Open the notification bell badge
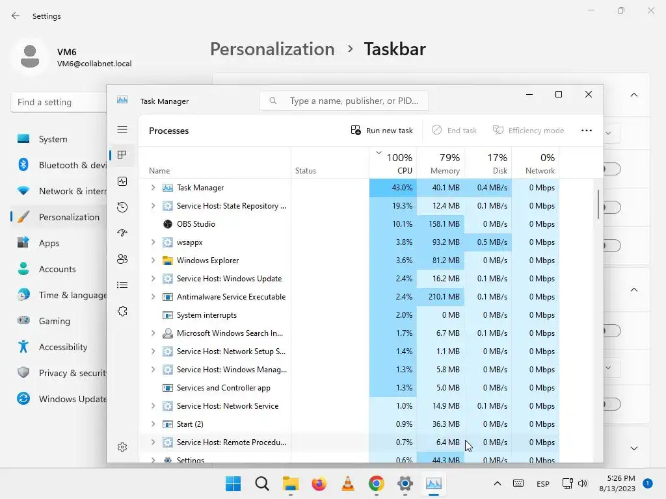Viewport: 666px width, 499px height. click(x=648, y=483)
